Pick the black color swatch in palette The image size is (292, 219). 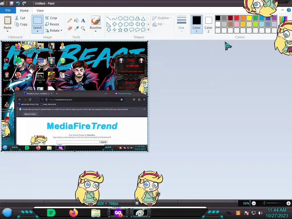(x=218, y=18)
